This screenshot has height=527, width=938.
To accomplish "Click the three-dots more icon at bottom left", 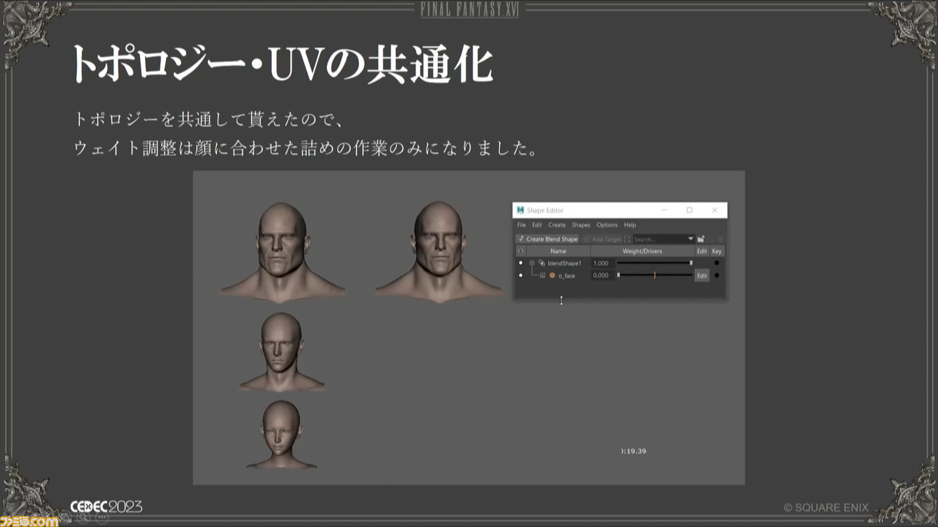I will pyautogui.click(x=100, y=517).
